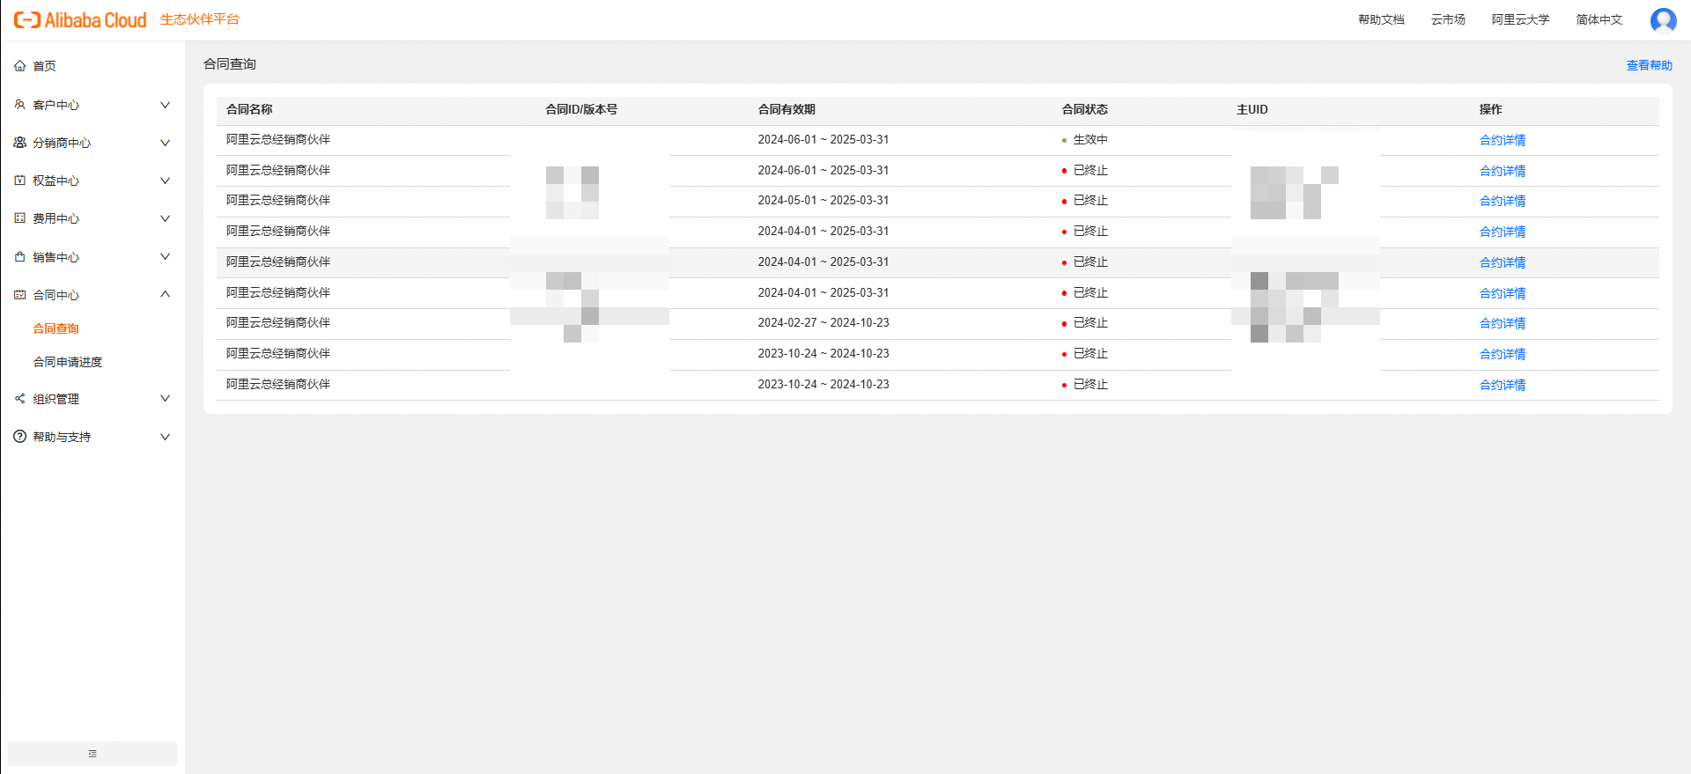Open 合约详情 in the highlighted row
The width and height of the screenshot is (1691, 774).
click(x=1503, y=262)
